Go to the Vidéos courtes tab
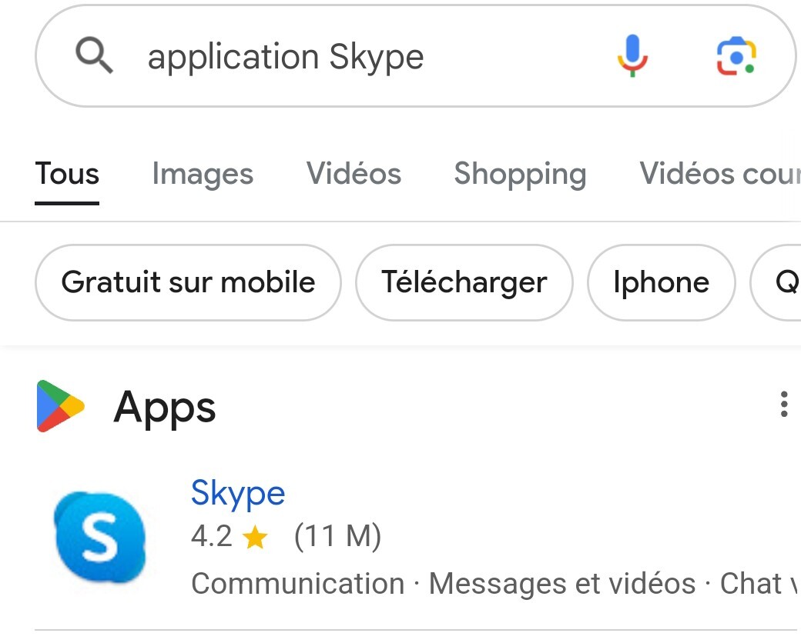Image resolution: width=801 pixels, height=643 pixels. point(720,175)
